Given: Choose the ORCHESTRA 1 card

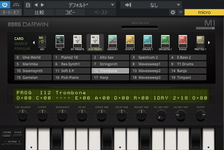Looking at the screenshot, I should click(x=165, y=42).
